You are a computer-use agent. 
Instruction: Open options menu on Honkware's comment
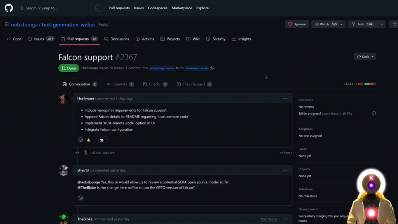coord(285,98)
